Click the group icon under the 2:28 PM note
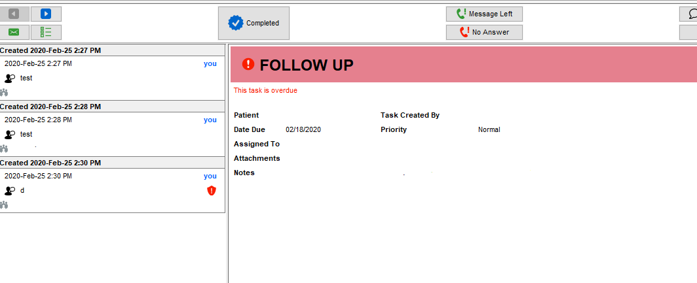The width and height of the screenshot is (697, 283). 4,149
